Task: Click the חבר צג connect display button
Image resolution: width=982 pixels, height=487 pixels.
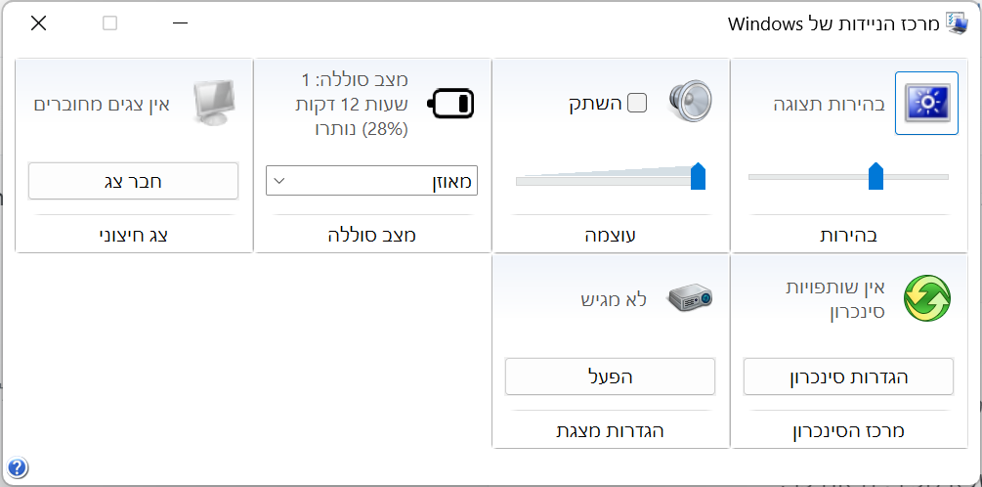Action: tap(133, 181)
